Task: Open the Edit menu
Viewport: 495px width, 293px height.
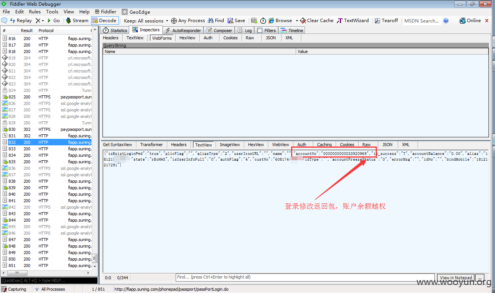Action: 19,12
